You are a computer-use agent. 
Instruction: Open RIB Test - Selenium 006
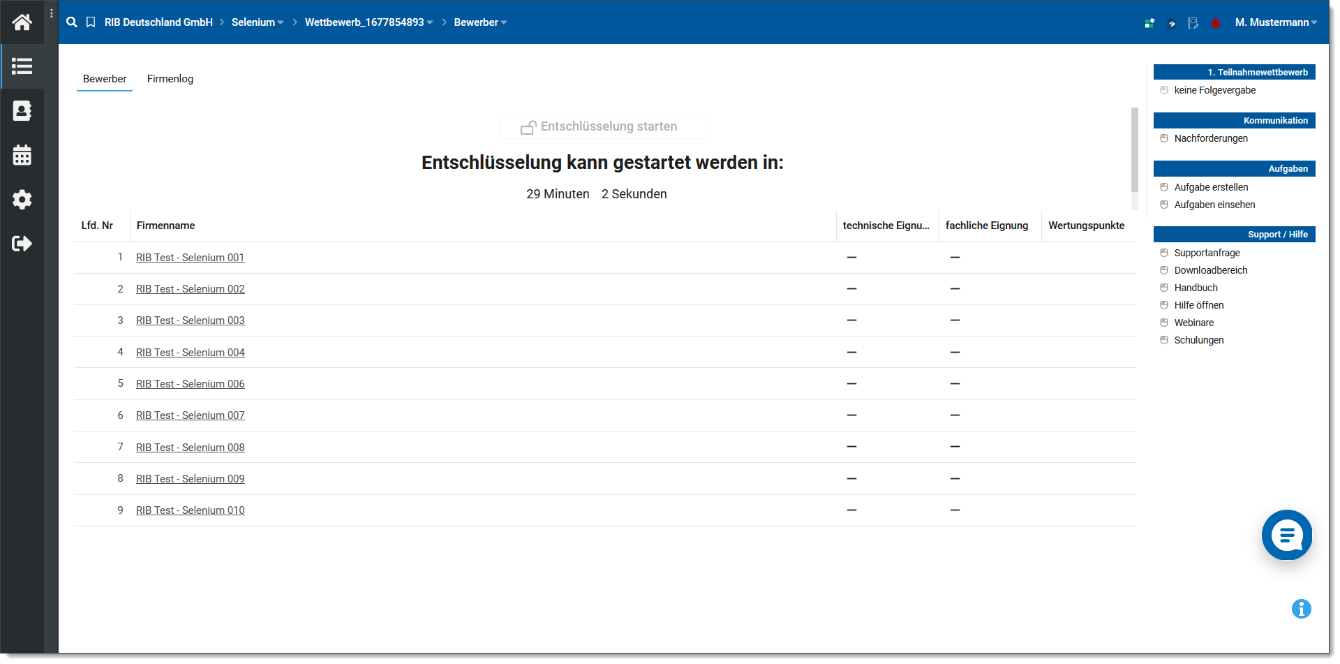191,384
